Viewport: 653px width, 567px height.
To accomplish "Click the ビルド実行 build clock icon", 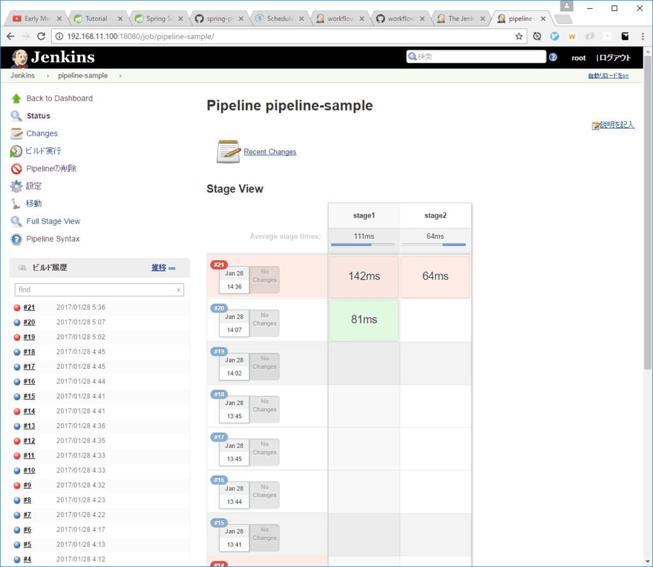I will [16, 152].
